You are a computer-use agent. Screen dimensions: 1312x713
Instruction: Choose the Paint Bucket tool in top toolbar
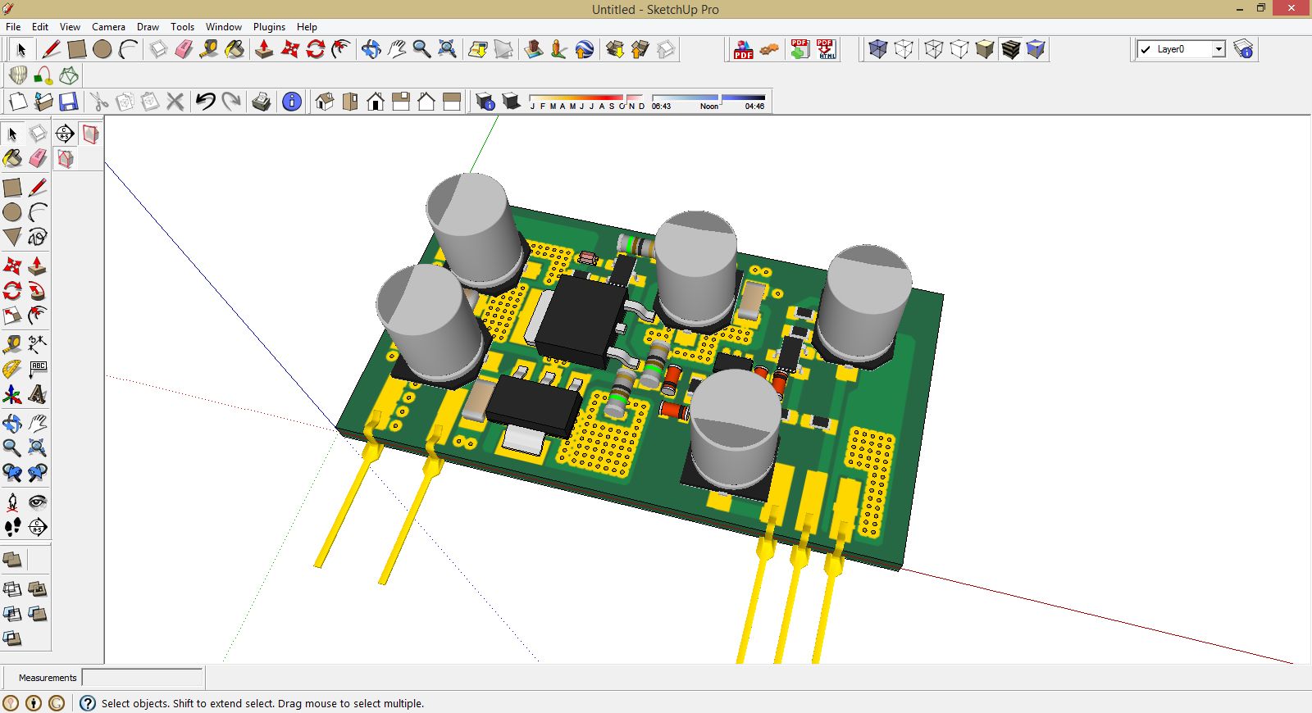(x=235, y=49)
